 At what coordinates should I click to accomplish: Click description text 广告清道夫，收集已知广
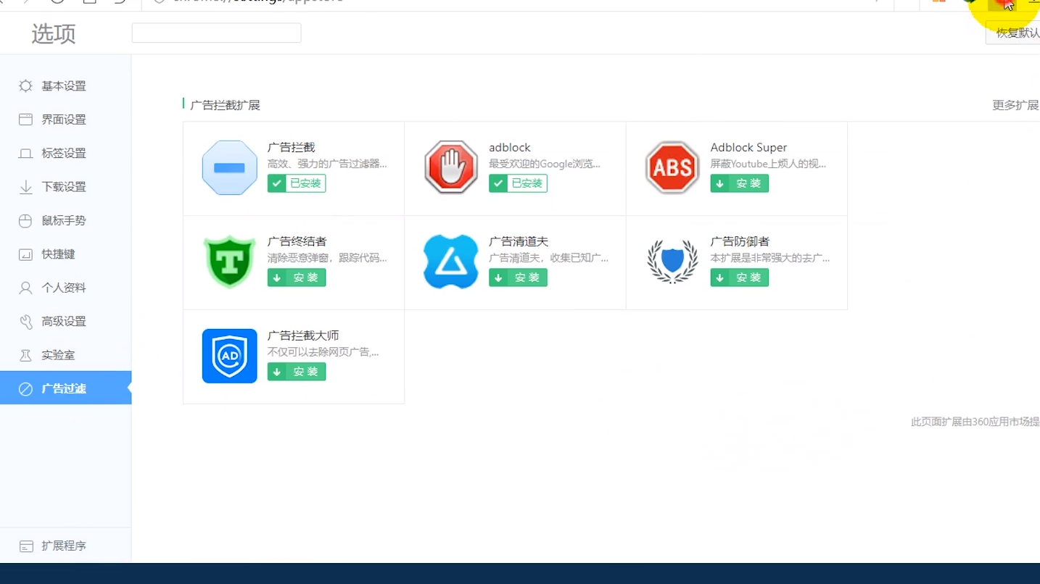click(548, 258)
